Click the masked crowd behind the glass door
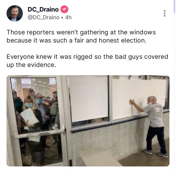The image size is (176, 171). pyautogui.click(x=35, y=113)
